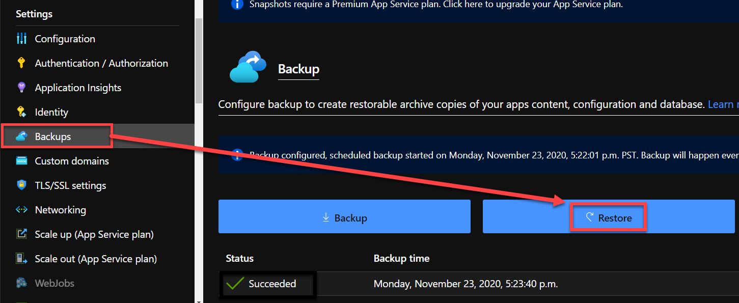Open Authentication / Authorization settings
This screenshot has width=739, height=303.
pyautogui.click(x=101, y=63)
